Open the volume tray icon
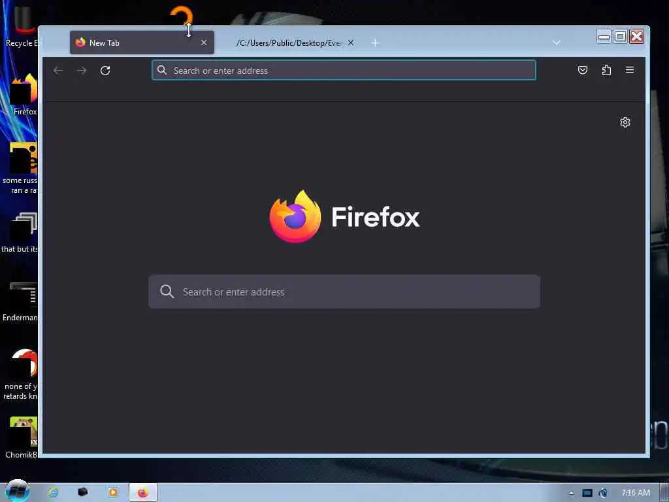The image size is (669, 502). pyautogui.click(x=602, y=493)
